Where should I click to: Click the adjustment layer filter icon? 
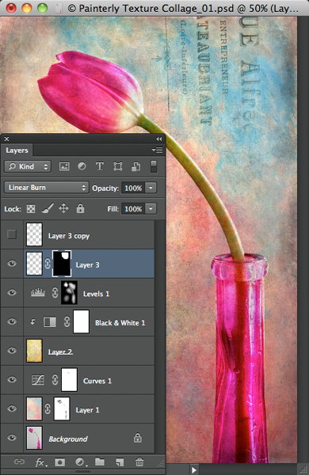click(x=82, y=166)
